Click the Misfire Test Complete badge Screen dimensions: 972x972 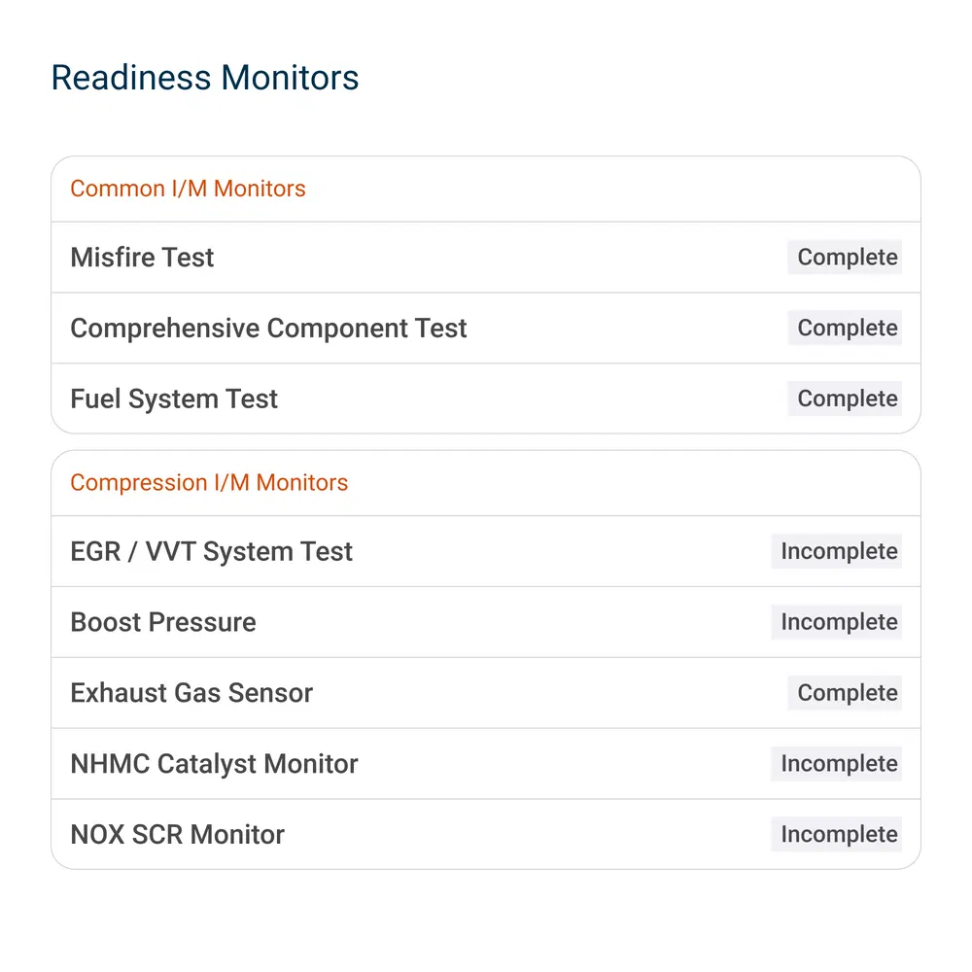coord(845,258)
